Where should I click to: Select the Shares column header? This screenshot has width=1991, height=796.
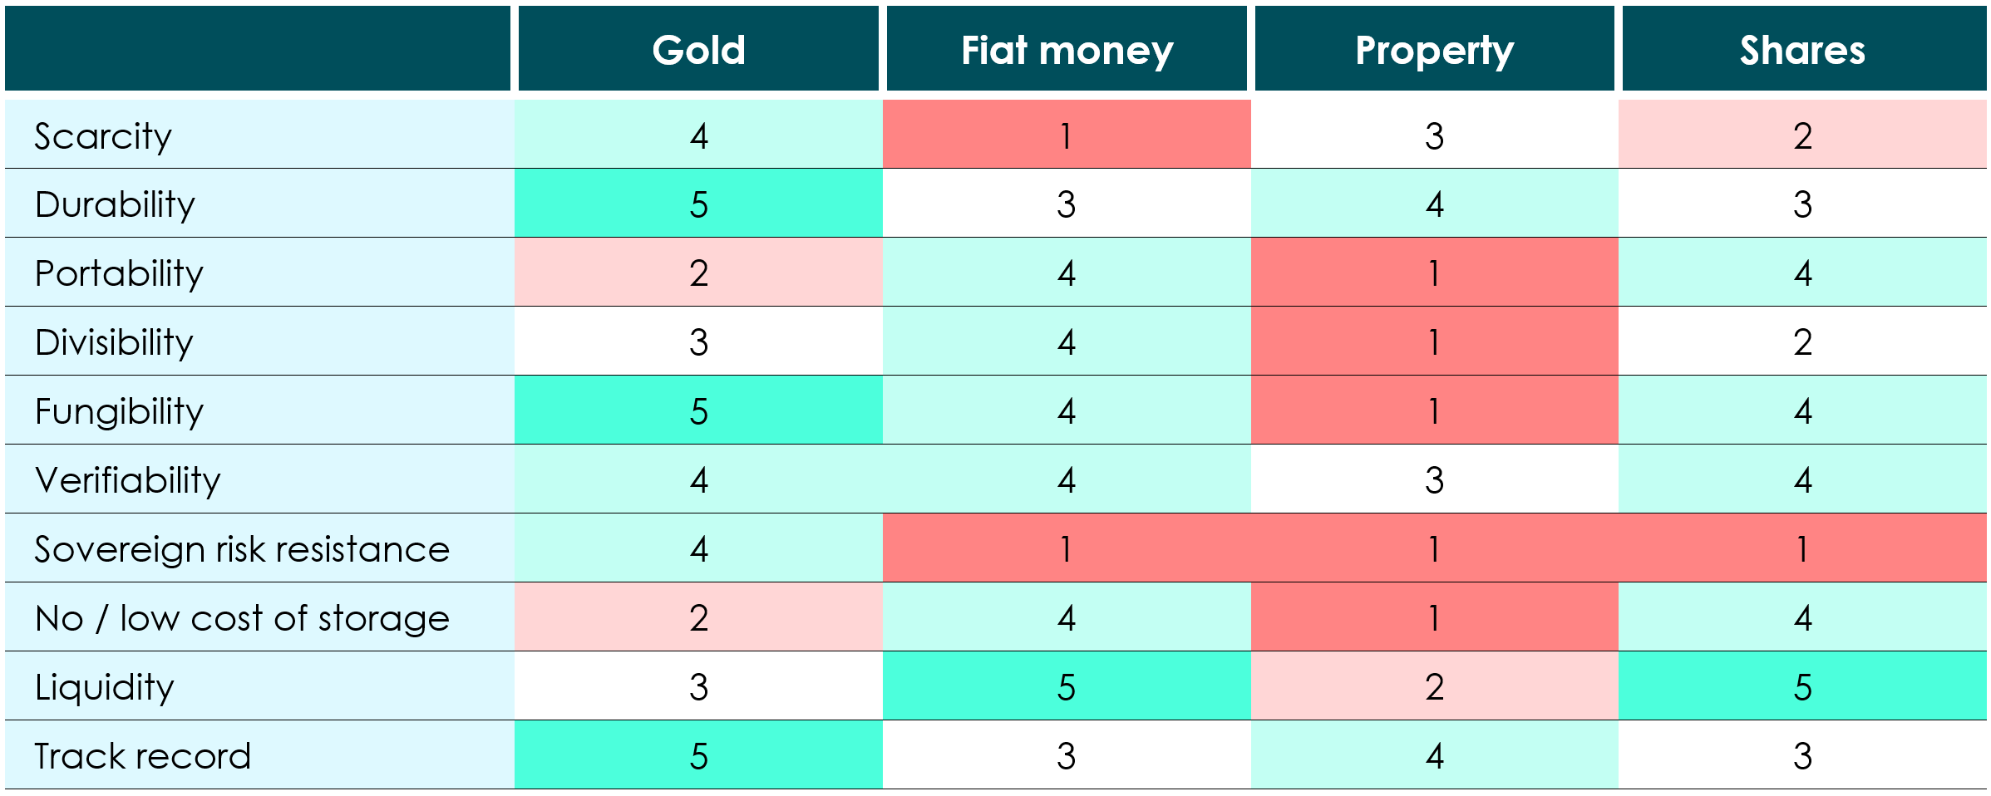1802,50
